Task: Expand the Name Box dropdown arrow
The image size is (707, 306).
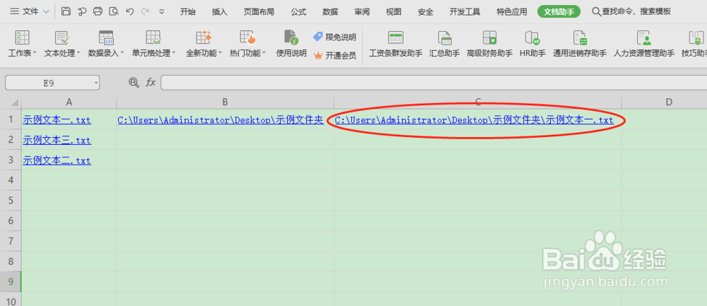Action: pyautogui.click(x=96, y=83)
